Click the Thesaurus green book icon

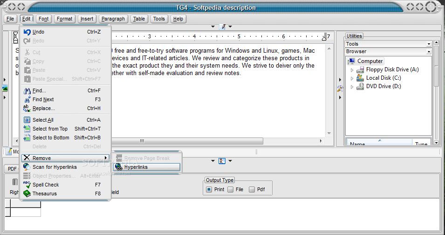coord(27,194)
